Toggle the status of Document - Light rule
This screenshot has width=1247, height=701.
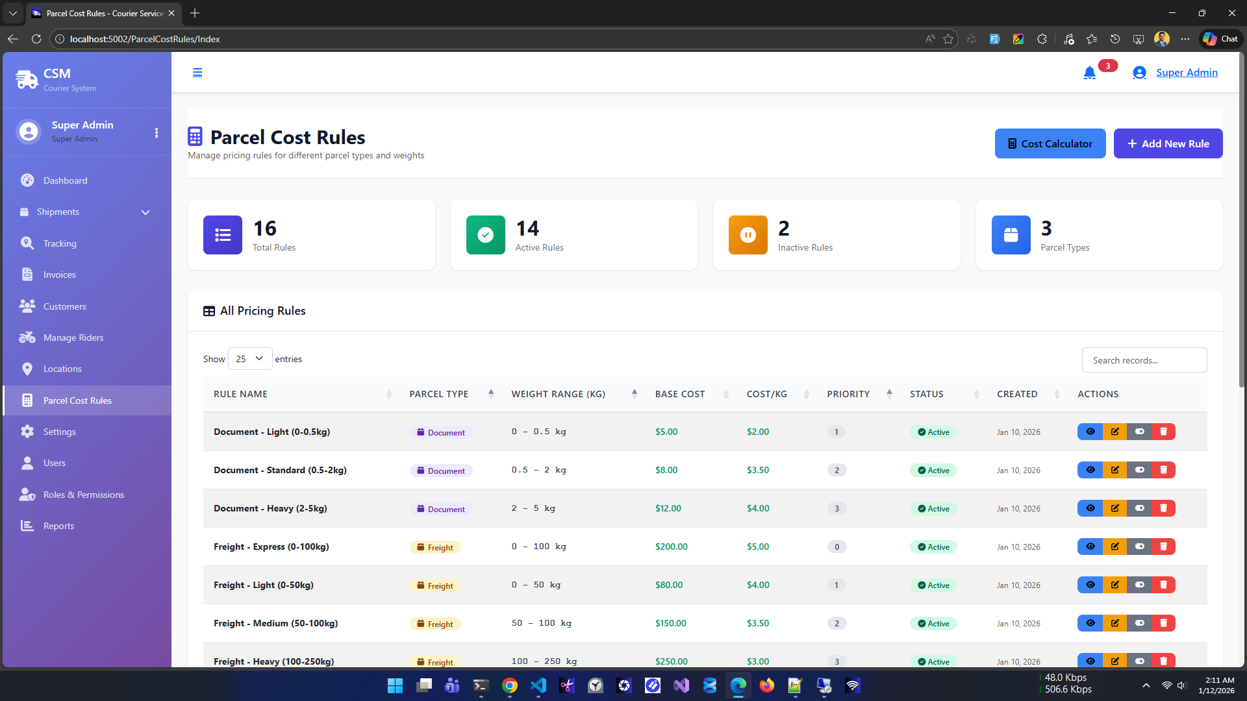click(1139, 432)
